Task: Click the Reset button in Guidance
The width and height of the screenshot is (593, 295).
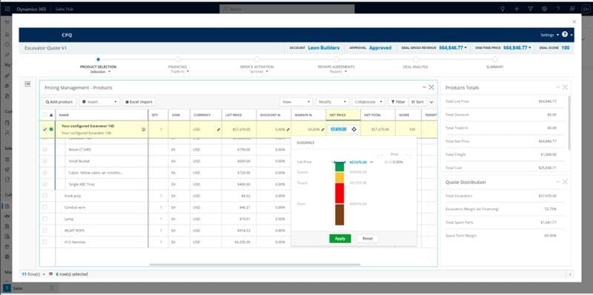Action: pos(367,238)
